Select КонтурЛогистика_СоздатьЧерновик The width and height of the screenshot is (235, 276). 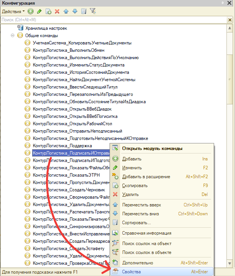coord(69,190)
